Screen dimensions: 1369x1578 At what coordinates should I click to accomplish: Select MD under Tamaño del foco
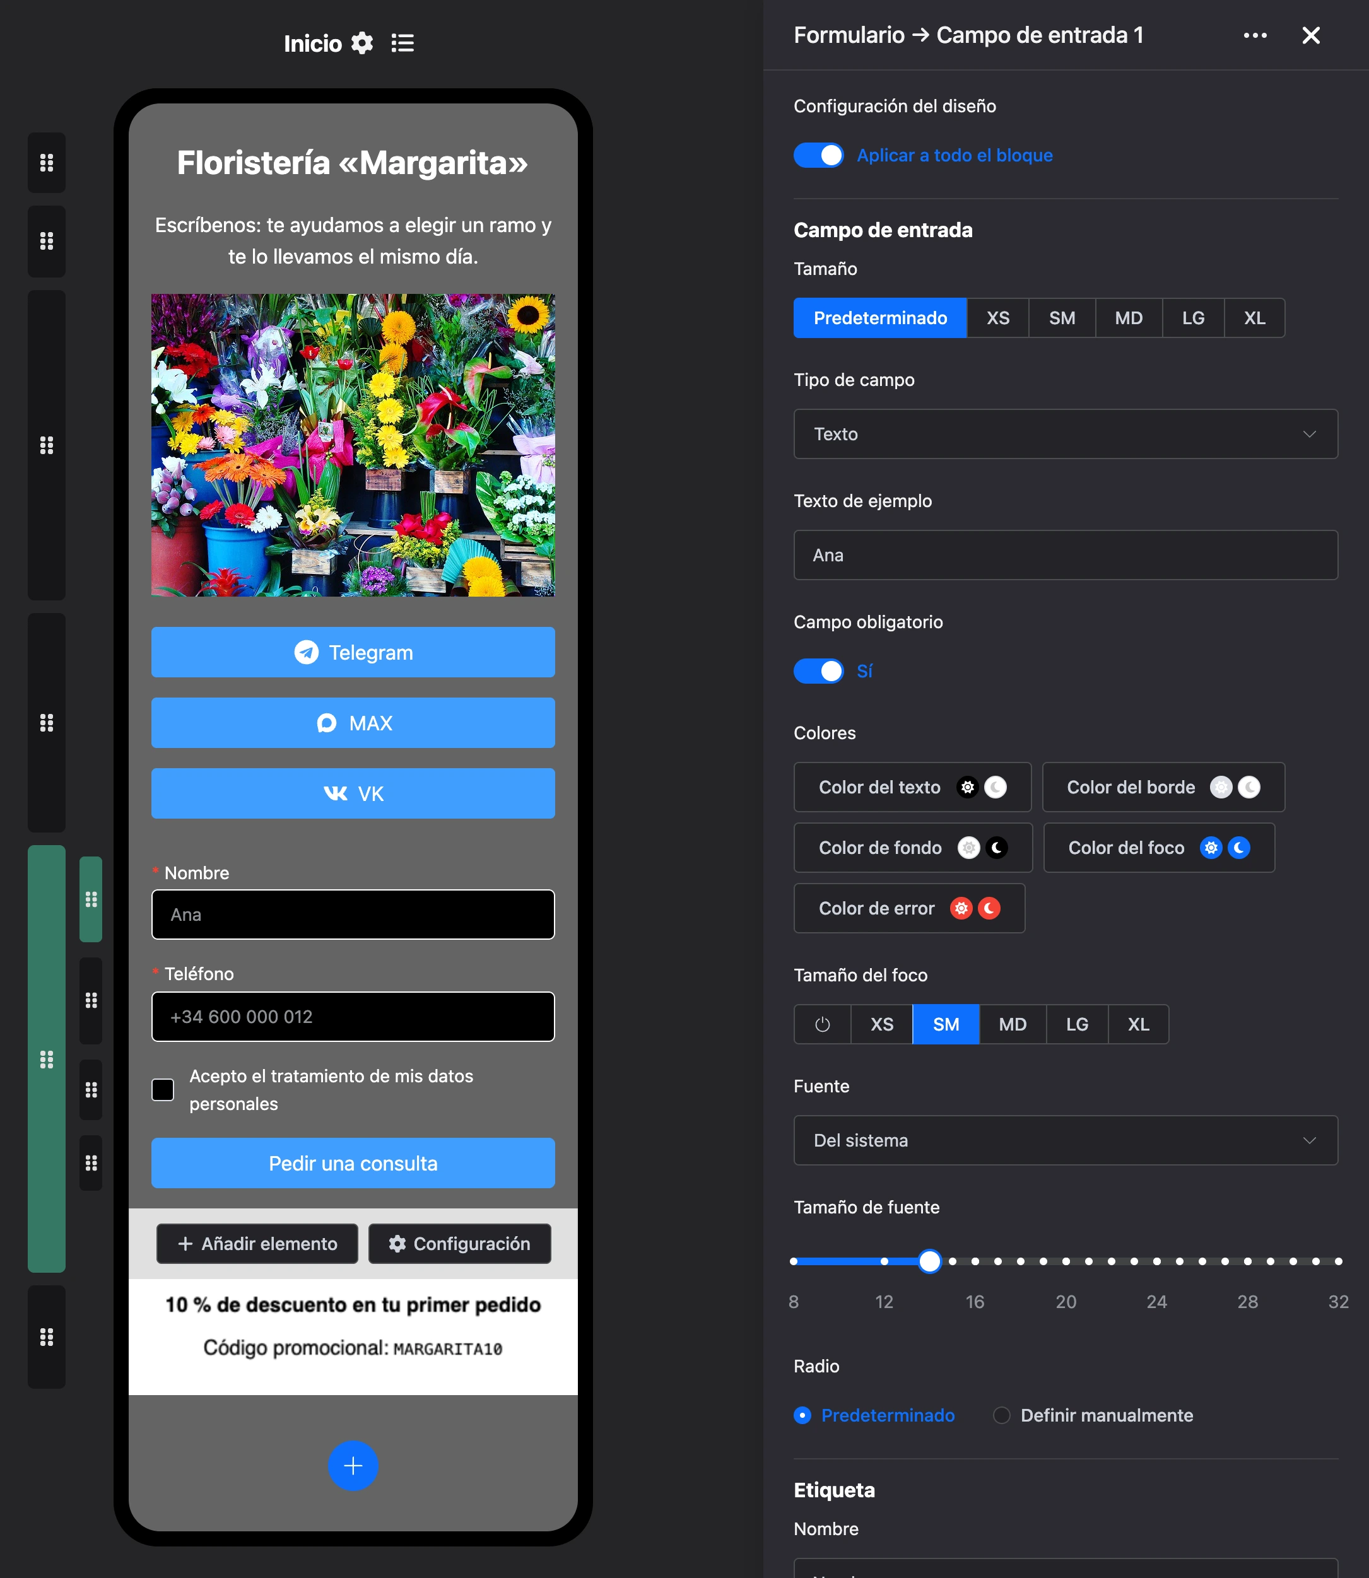(1013, 1024)
